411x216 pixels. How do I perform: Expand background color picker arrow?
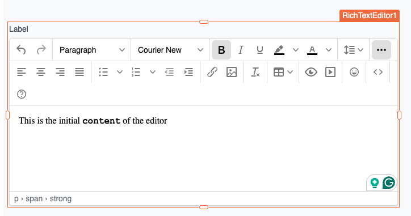coord(296,50)
